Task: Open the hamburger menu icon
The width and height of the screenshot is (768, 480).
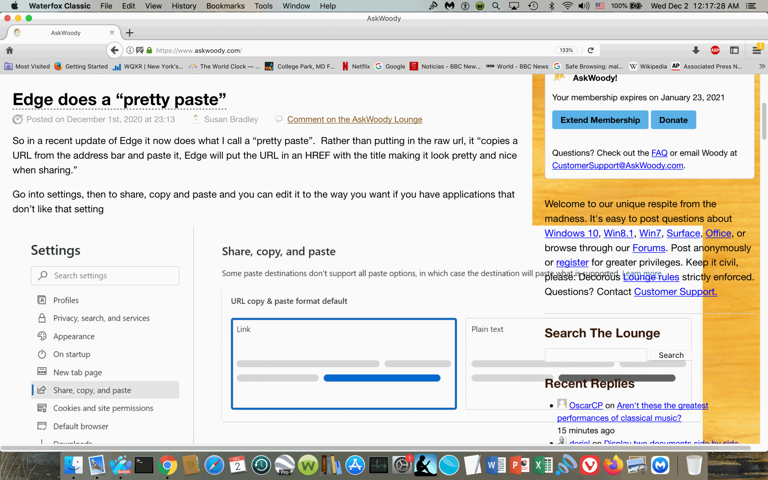Action: (757, 50)
